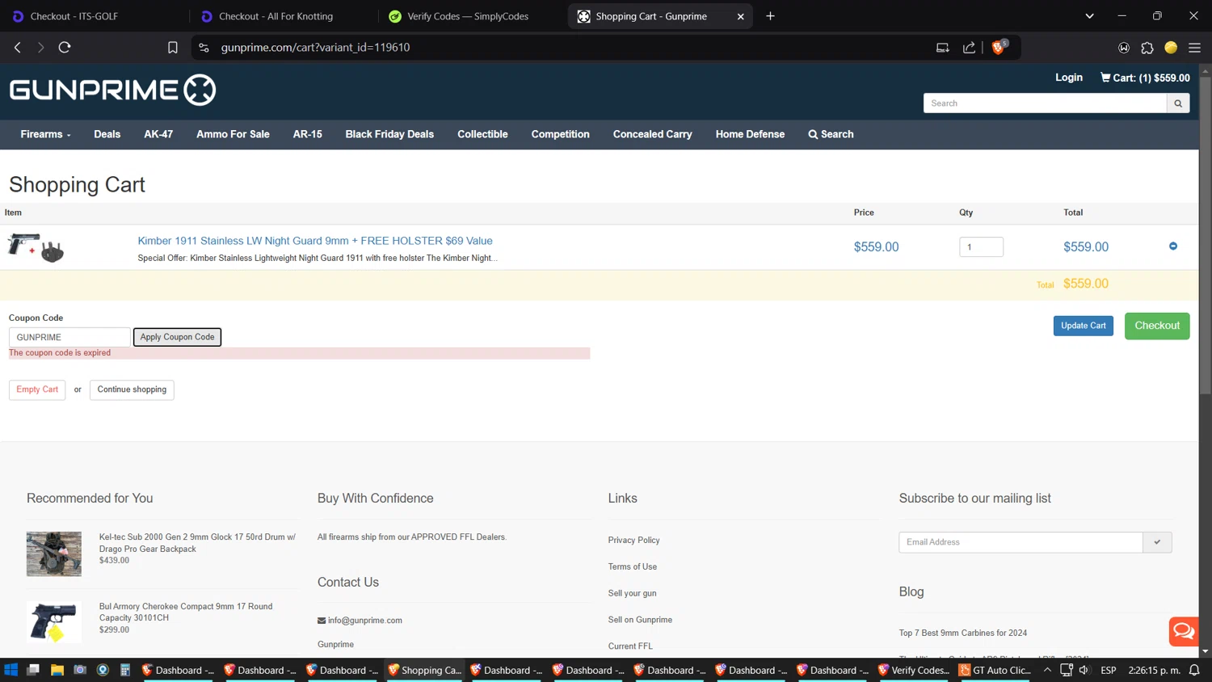Open the Black Friday Deals menu
Screen dimensions: 1212x682
click(389, 134)
